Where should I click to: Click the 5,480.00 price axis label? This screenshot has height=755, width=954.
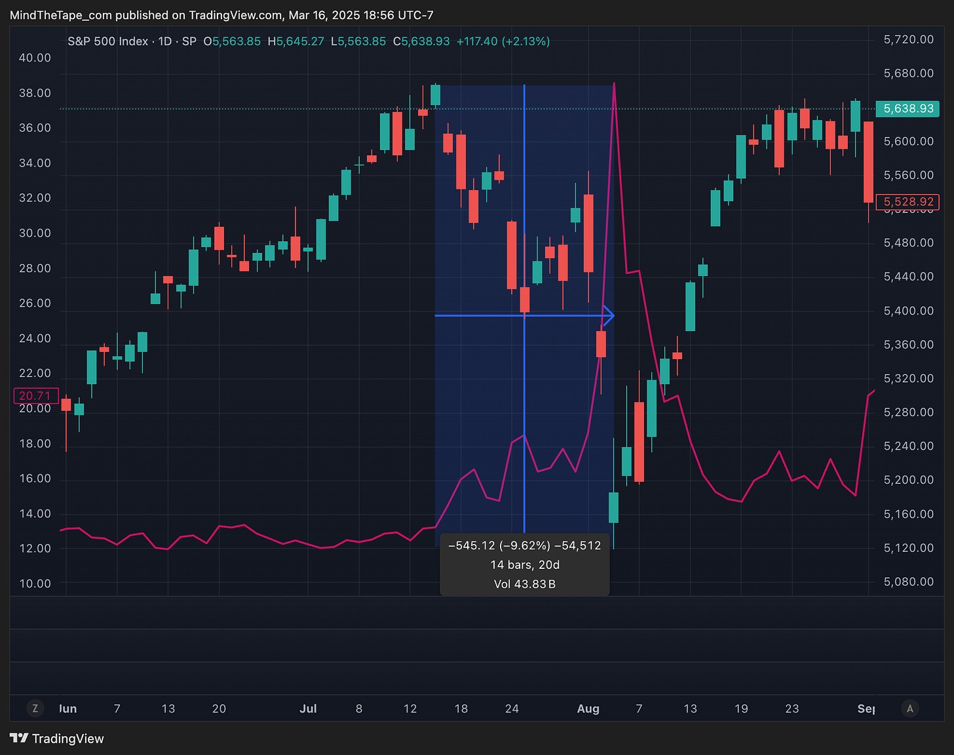909,243
